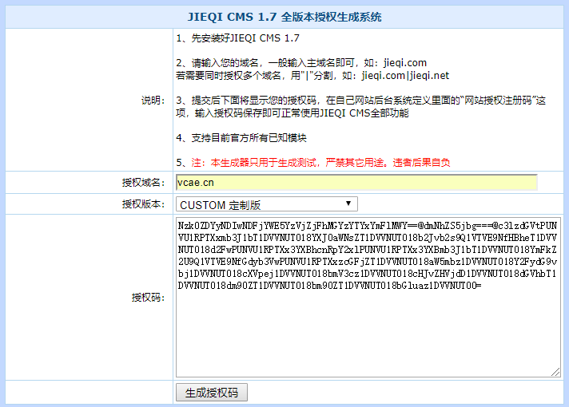Click step 4 text 支持目前官方所有已知模块

tap(249, 138)
